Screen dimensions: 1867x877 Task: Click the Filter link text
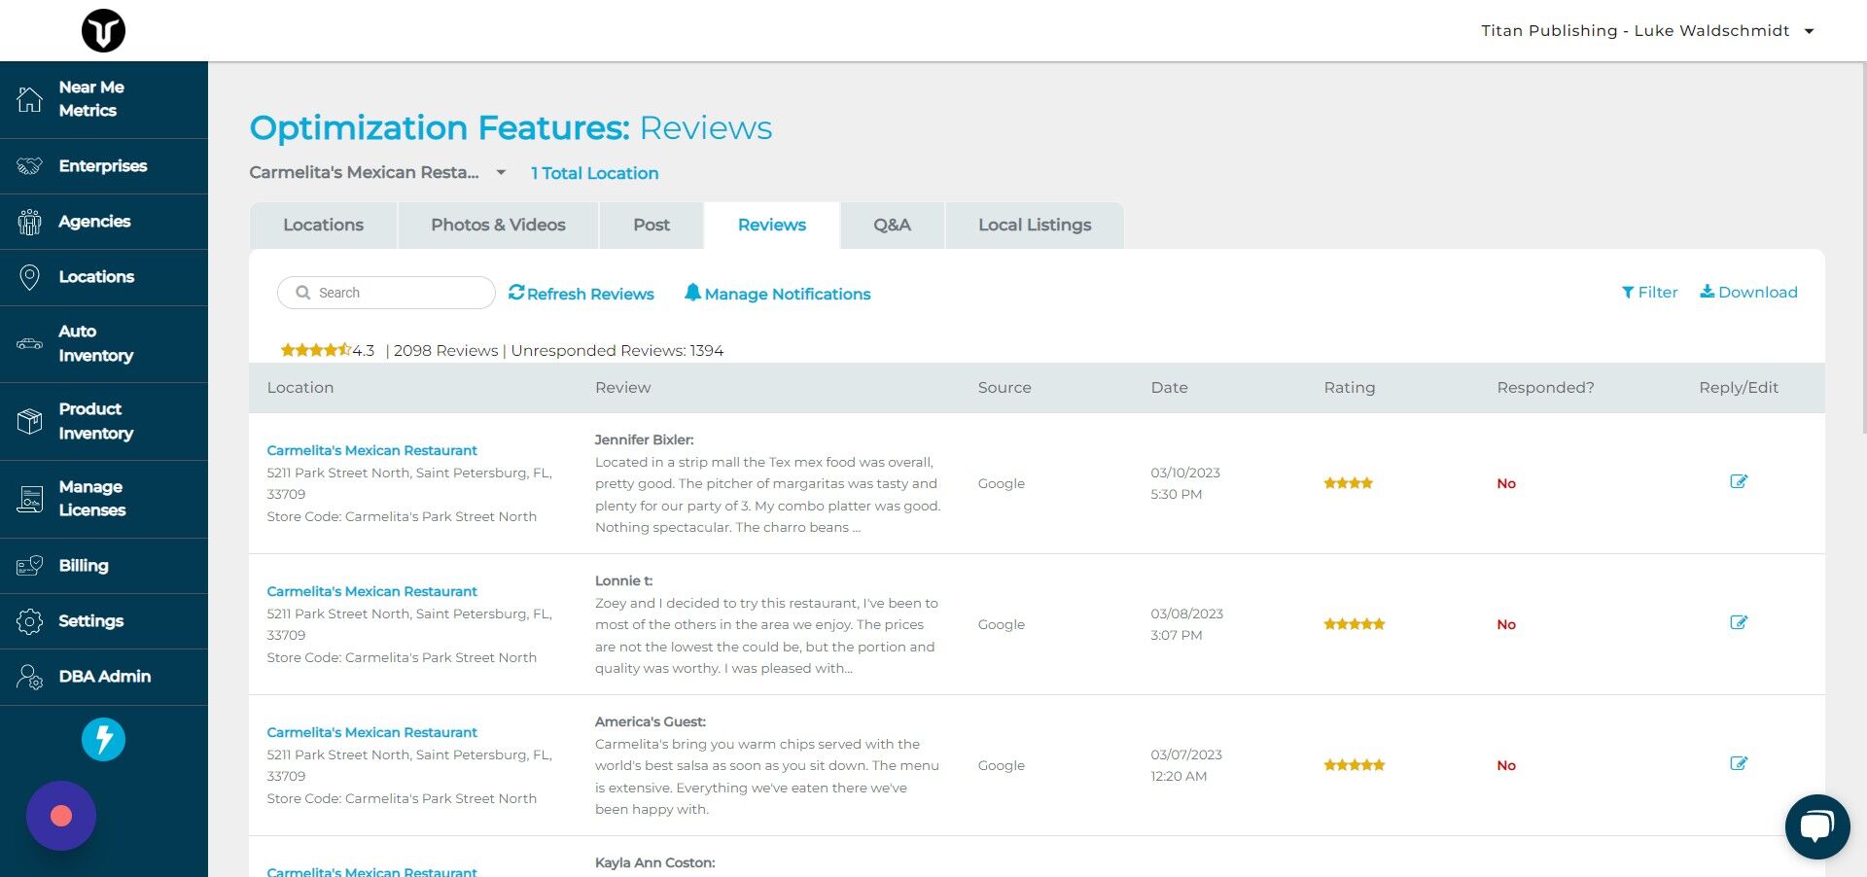[x=1658, y=292]
